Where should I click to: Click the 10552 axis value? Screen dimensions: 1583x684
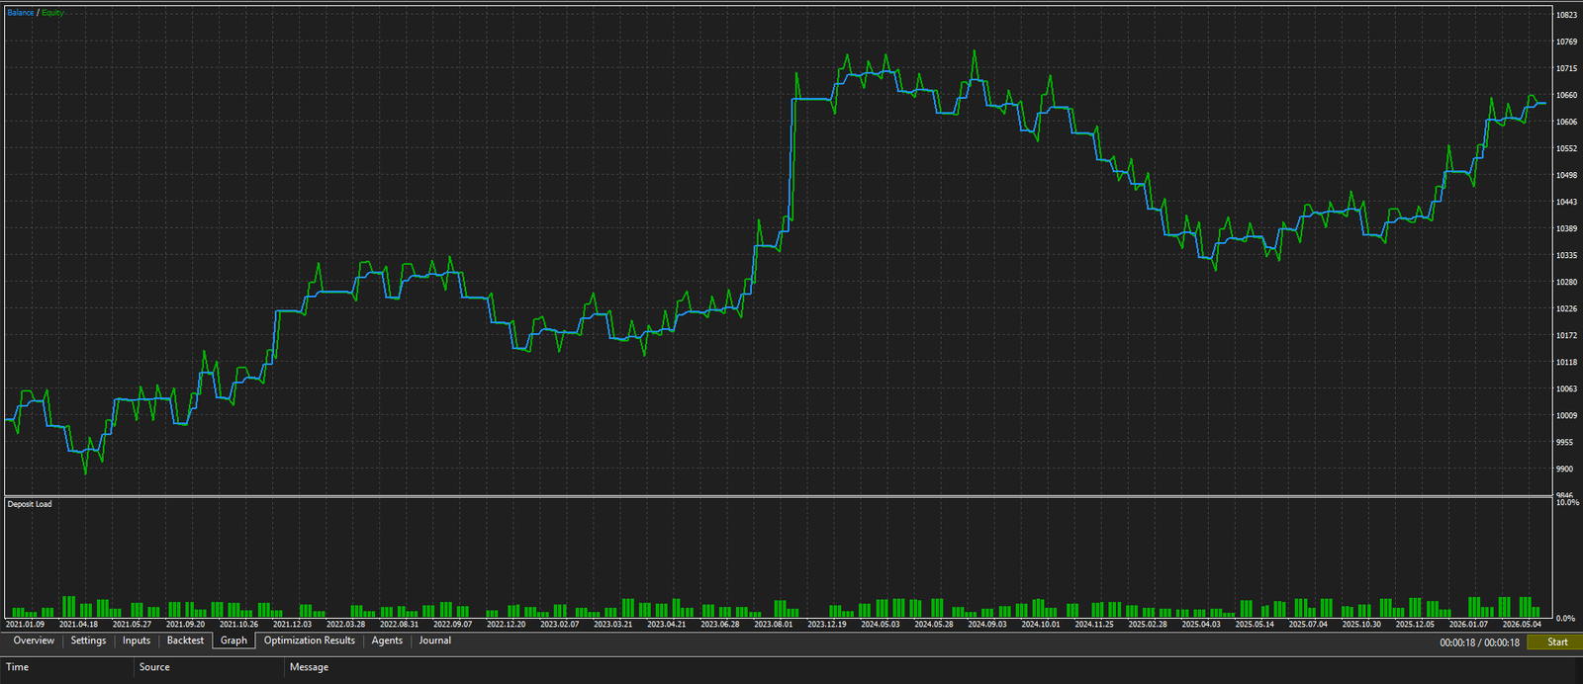pyautogui.click(x=1567, y=148)
